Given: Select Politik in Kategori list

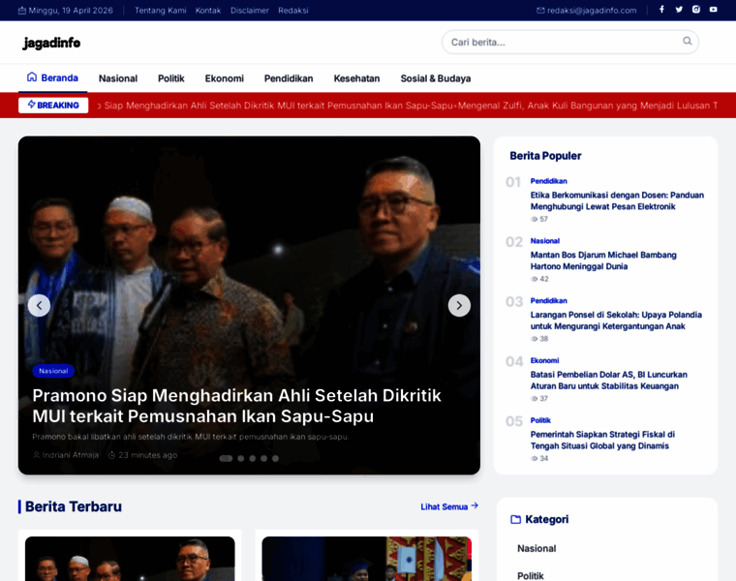Looking at the screenshot, I should 531,576.
